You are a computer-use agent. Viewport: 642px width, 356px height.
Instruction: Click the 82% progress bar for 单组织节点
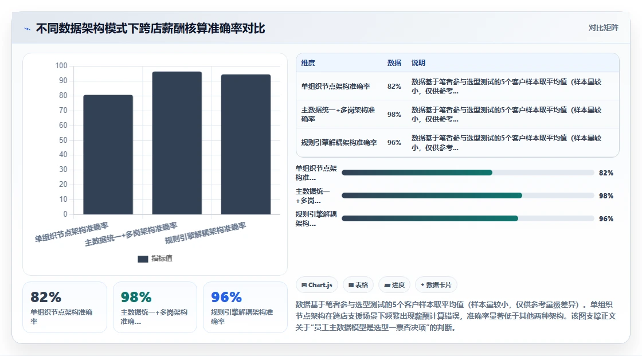(x=468, y=173)
